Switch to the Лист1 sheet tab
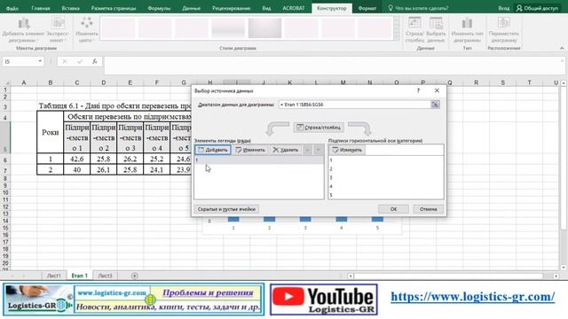The width and height of the screenshot is (568, 319). [x=53, y=276]
